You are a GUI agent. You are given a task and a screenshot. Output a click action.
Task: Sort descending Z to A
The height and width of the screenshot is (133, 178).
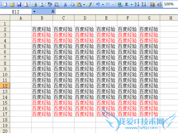coord(144,5)
